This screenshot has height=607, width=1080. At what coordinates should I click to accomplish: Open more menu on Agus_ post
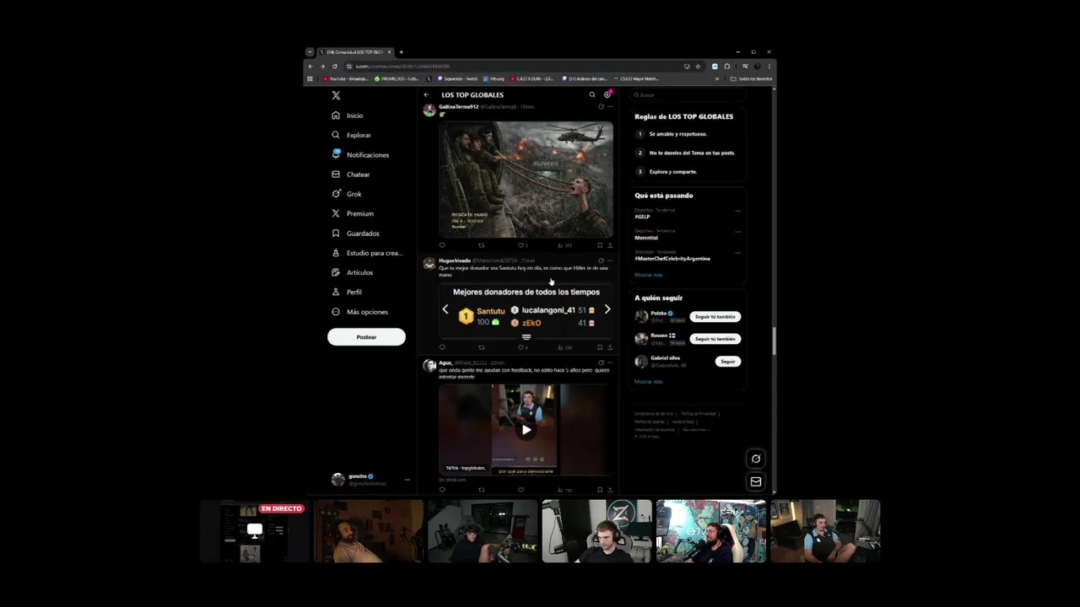pyautogui.click(x=610, y=363)
